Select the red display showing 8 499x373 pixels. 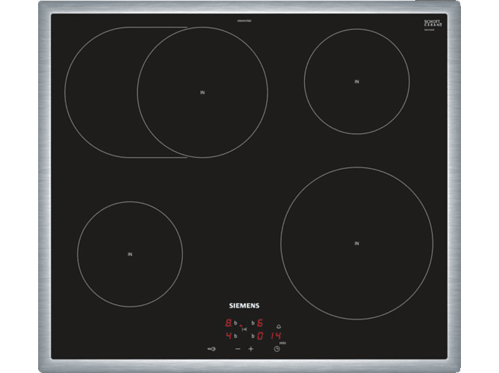[x=229, y=323]
